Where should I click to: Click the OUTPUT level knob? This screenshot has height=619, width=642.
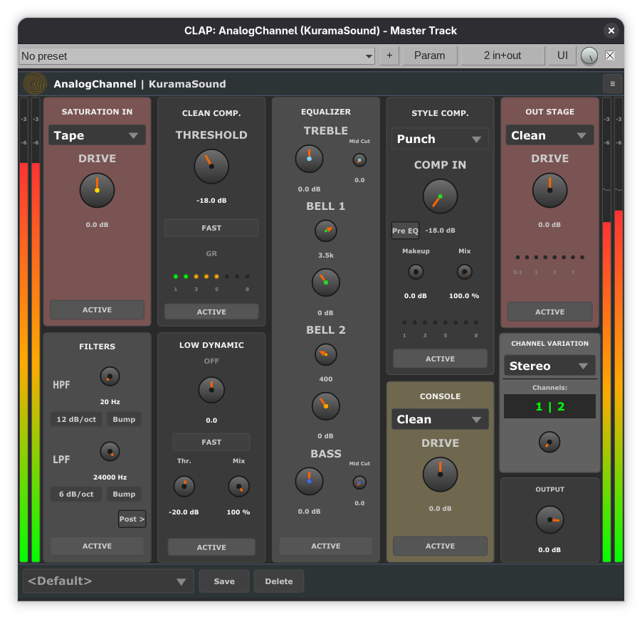coord(549,520)
